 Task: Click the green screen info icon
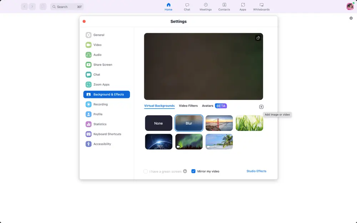185,171
